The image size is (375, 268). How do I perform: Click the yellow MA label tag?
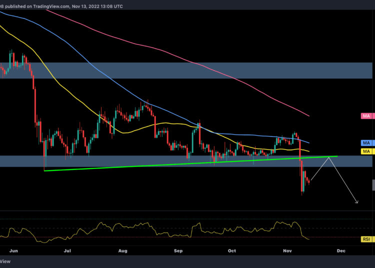368,151
